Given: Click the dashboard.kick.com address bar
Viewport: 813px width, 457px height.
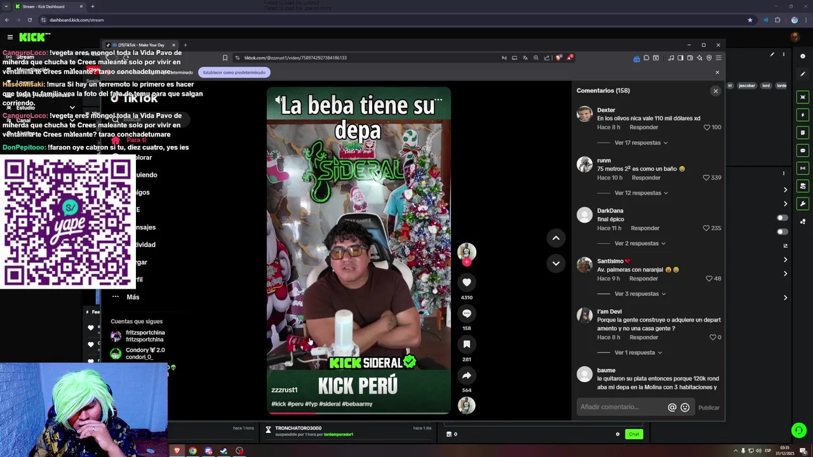Looking at the screenshot, I should [x=394, y=20].
